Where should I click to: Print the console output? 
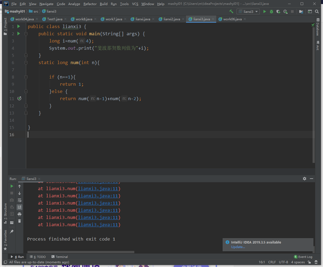click(x=19, y=214)
